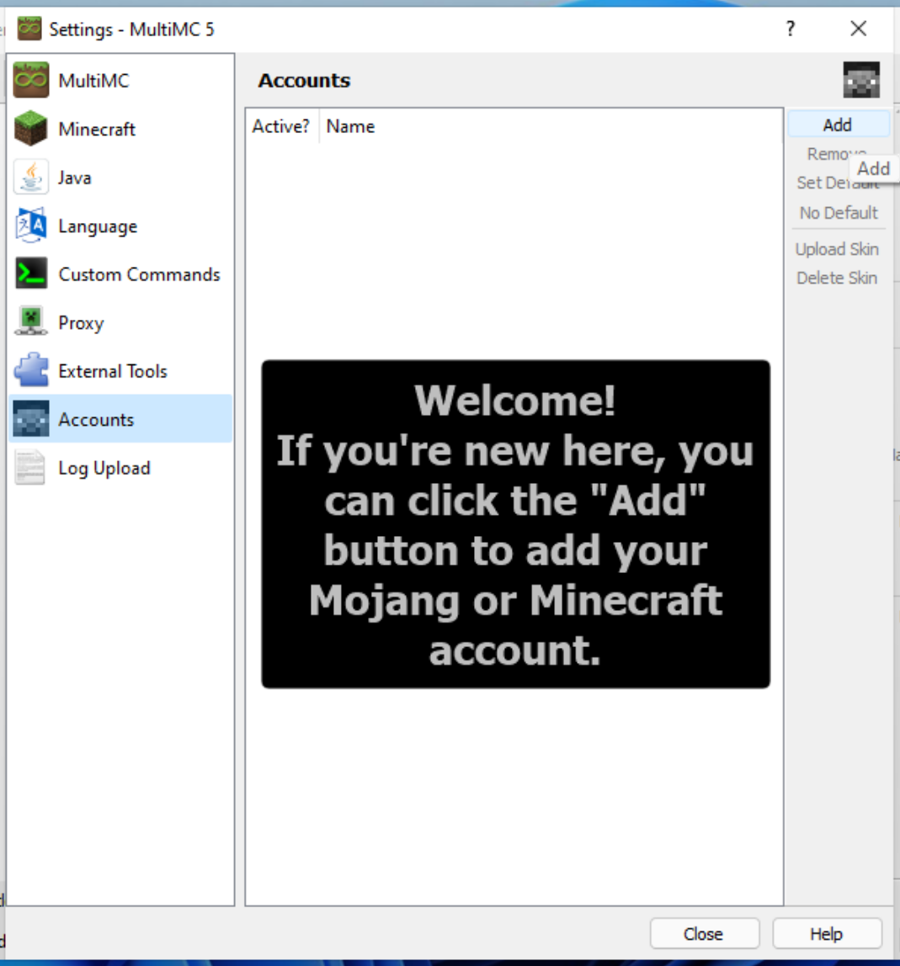
Task: Select the Proxy creeper computer icon
Action: coord(31,323)
